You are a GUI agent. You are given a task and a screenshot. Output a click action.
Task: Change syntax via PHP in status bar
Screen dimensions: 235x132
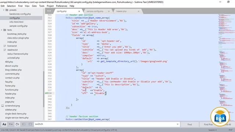click(x=231, y=130)
